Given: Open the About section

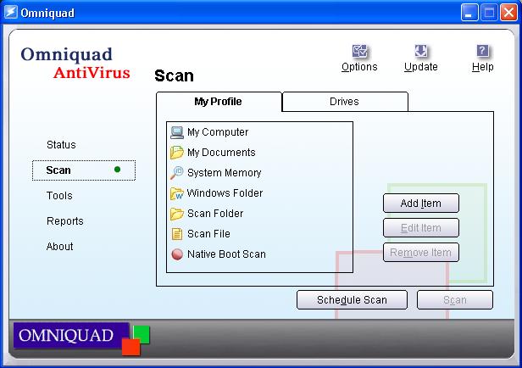Looking at the screenshot, I should pyautogui.click(x=59, y=247).
